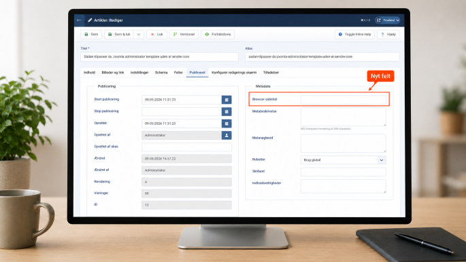The height and width of the screenshot is (262, 466).
Task: Click the Metanøgleord textarea
Action: click(x=344, y=143)
